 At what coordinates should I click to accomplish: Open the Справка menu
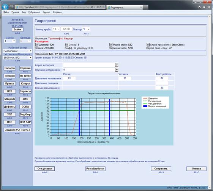57,12
